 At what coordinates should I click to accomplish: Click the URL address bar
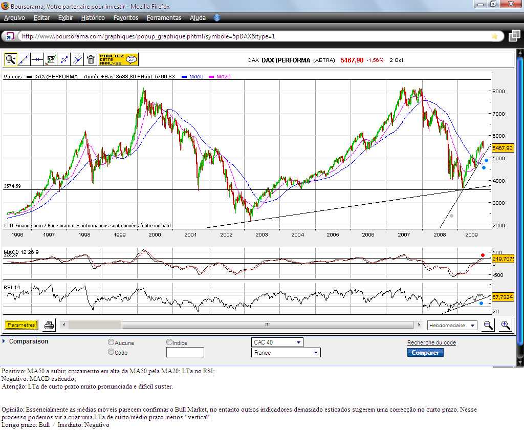(254, 36)
